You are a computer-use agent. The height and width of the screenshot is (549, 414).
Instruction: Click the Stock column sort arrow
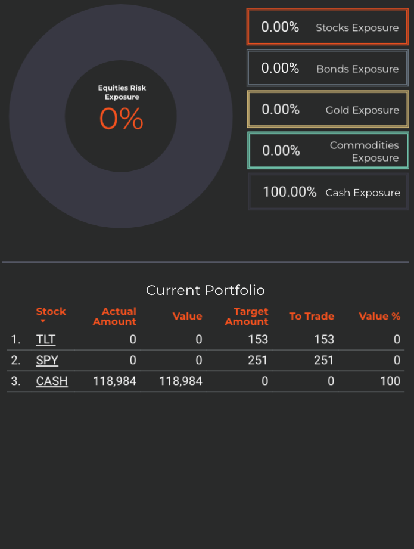tap(43, 321)
